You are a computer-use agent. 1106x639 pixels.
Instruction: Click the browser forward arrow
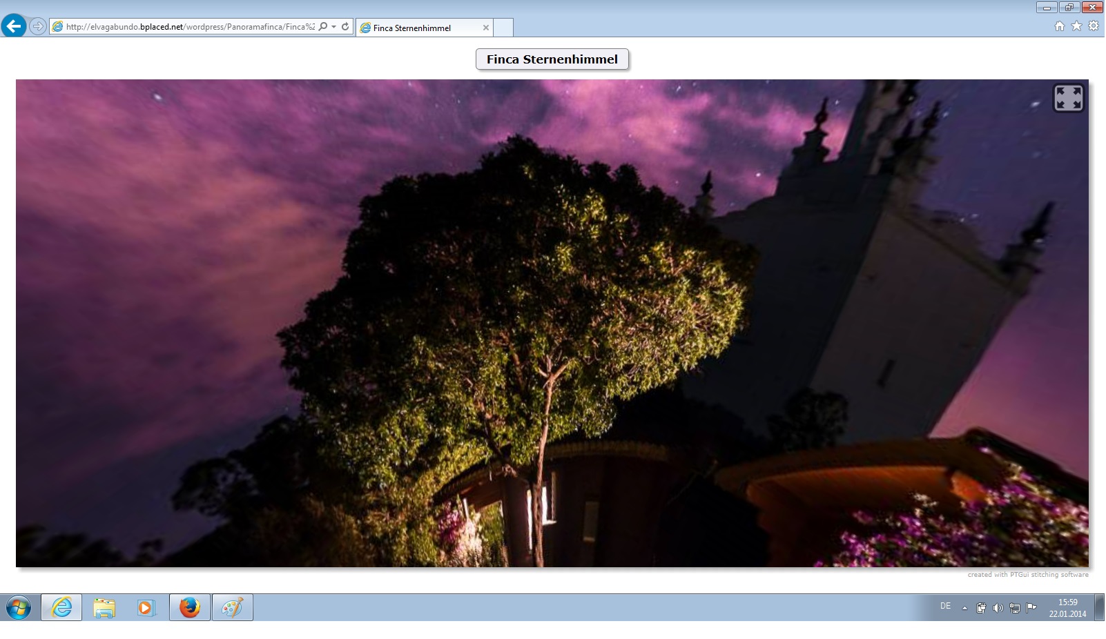(x=38, y=27)
